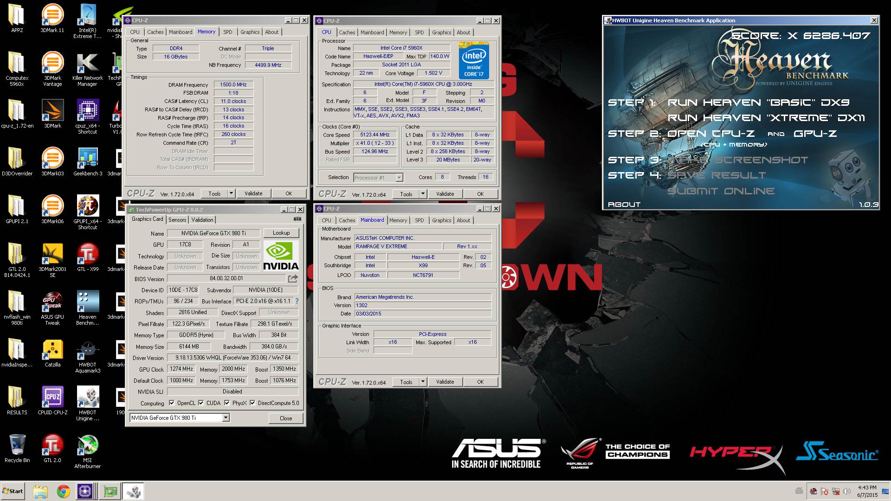Click the DRAM Frequency 1500.0 MHz value

[233, 84]
